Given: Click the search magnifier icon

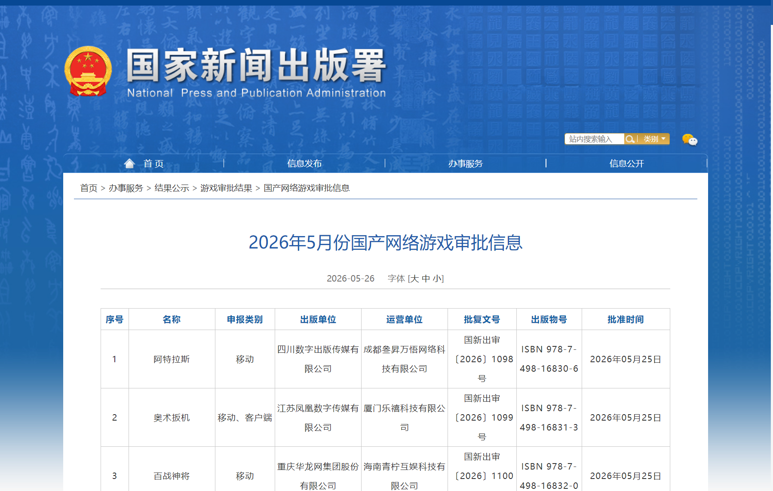Looking at the screenshot, I should point(630,139).
